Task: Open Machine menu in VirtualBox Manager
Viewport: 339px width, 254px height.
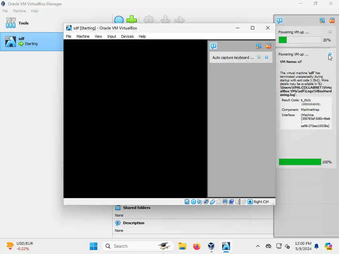Action: [19, 11]
